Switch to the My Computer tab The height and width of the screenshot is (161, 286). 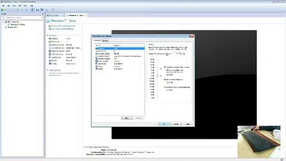[x=54, y=15]
